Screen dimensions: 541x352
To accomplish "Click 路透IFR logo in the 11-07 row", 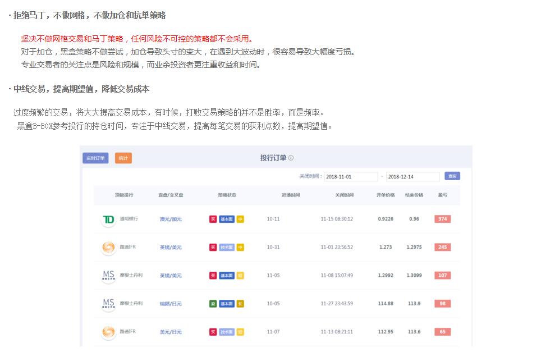I will click(108, 332).
